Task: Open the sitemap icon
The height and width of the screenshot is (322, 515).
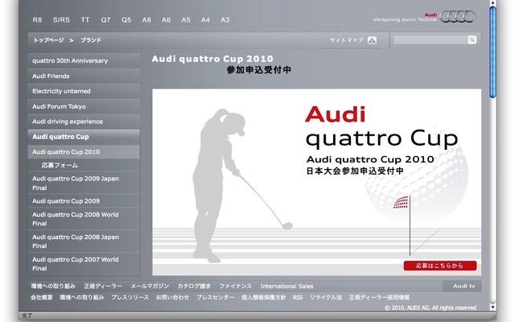Action: 372,40
